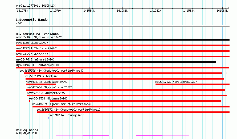Viewport: 237px width, 139px height.
Task: Click the 141584k ruler label
Action: click(222, 11)
